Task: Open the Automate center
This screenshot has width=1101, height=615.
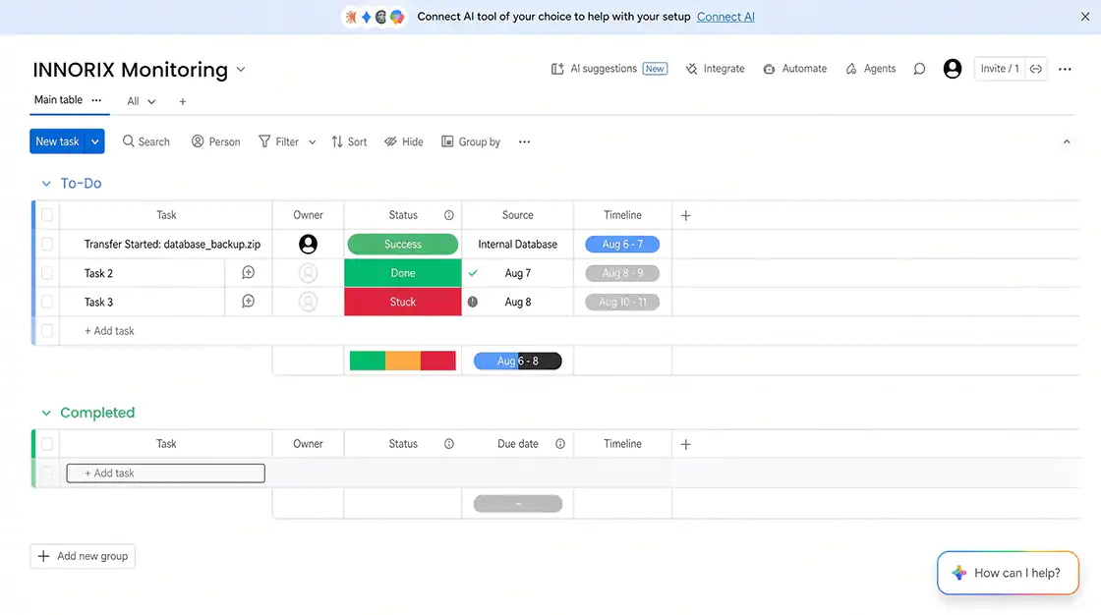Action: click(x=795, y=69)
